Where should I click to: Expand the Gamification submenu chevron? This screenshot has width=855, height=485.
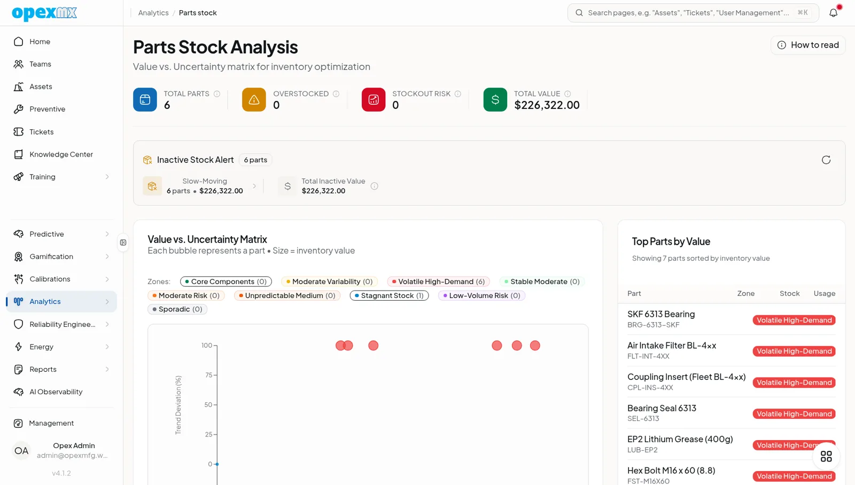(x=107, y=256)
